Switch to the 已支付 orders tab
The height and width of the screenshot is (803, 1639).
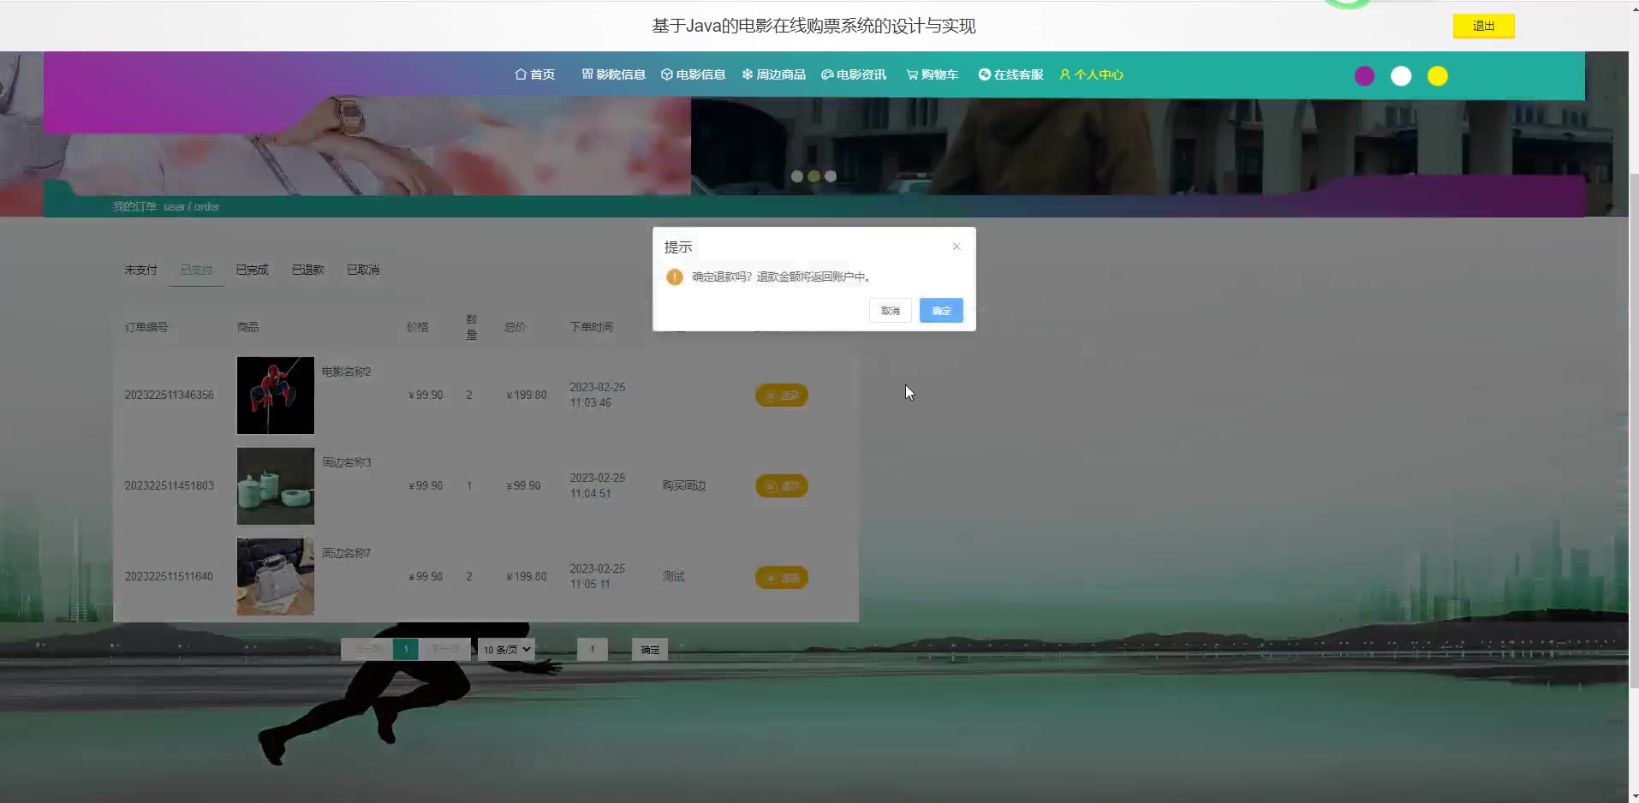coord(196,270)
